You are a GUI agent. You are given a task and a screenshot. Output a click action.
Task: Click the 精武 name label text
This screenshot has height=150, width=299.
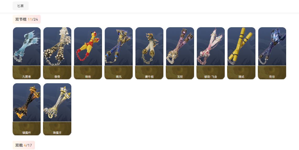(x=241, y=77)
